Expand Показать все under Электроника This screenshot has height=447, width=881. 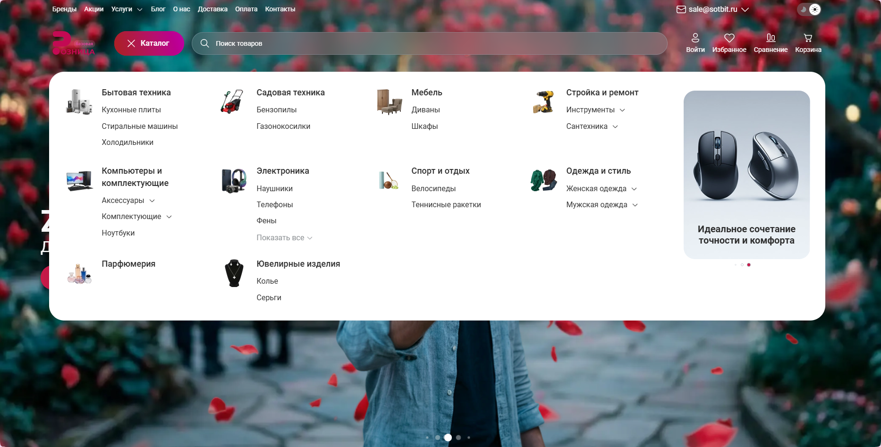pos(284,238)
